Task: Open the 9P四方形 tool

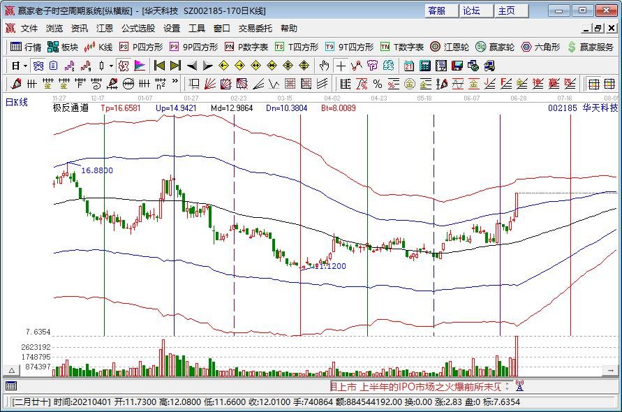Action: coord(194,47)
